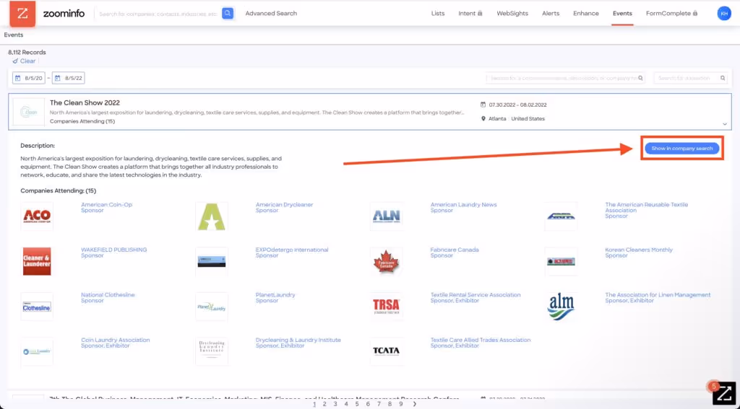
Task: Click the end date calendar icon
Action: pyautogui.click(x=58, y=78)
